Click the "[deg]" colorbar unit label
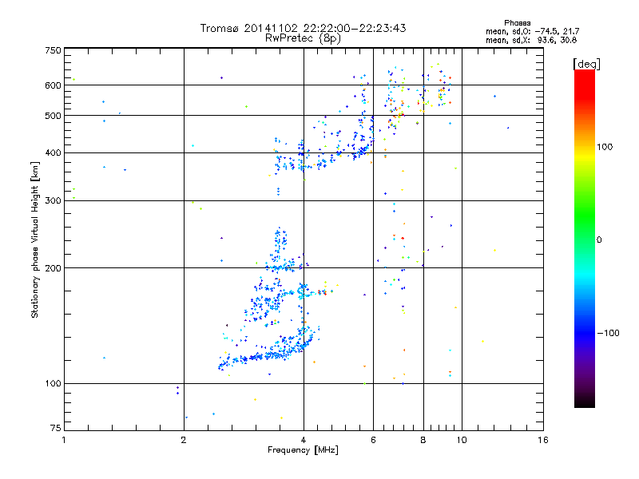The width and height of the screenshot is (639, 479). click(x=586, y=64)
